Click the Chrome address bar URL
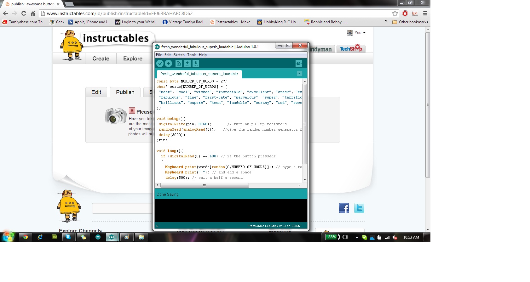Image resolution: width=530 pixels, height=282 pixels. click(120, 14)
